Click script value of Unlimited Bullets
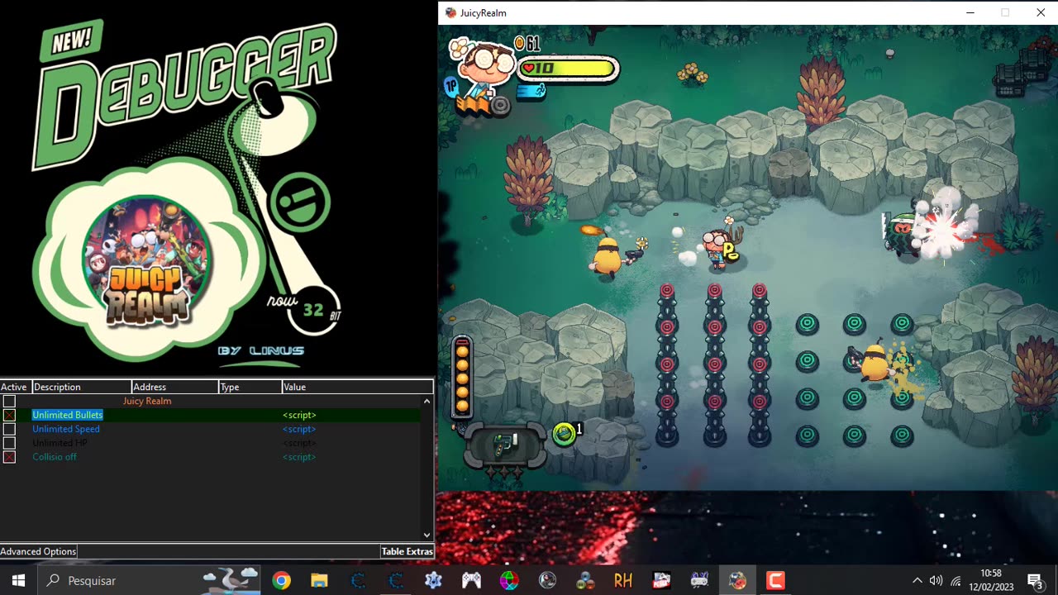1058x595 pixels. [x=299, y=415]
